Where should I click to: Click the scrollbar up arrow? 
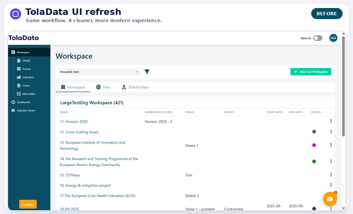coord(343,33)
